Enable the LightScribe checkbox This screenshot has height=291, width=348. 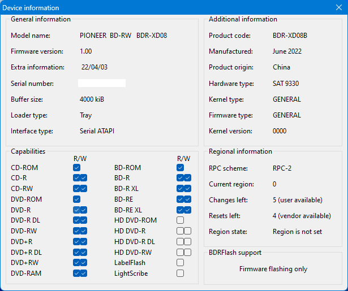[180, 273]
